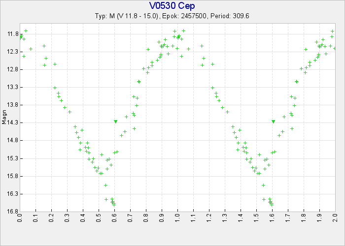Select the 2.0 phase axis tick label

click(335, 218)
